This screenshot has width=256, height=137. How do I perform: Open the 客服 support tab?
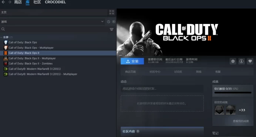[x=218, y=72]
